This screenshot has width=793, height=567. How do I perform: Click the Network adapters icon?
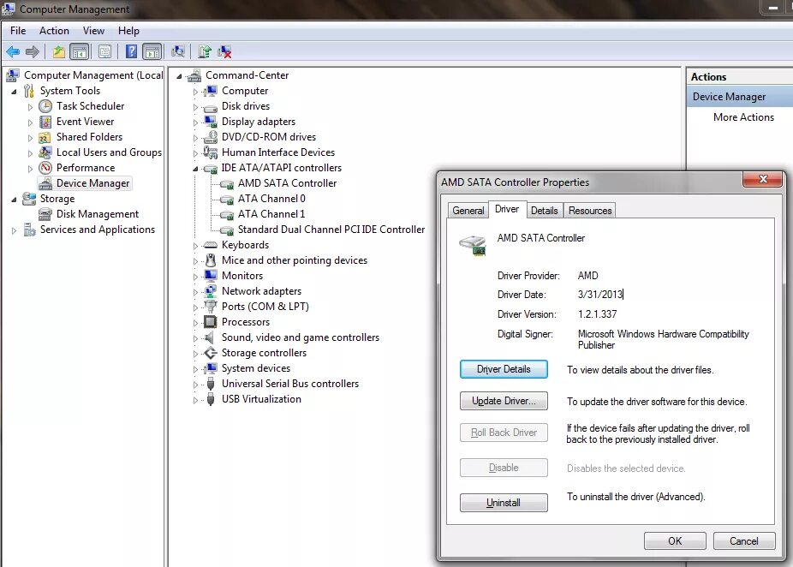(x=211, y=291)
